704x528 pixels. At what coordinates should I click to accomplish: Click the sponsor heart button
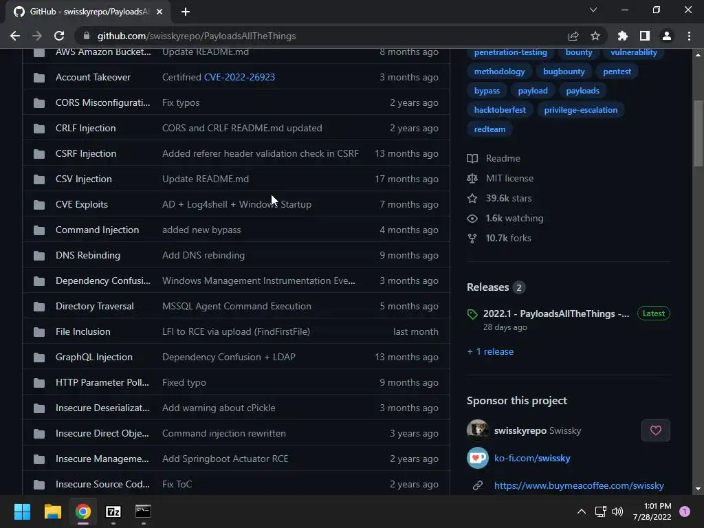coord(655,430)
